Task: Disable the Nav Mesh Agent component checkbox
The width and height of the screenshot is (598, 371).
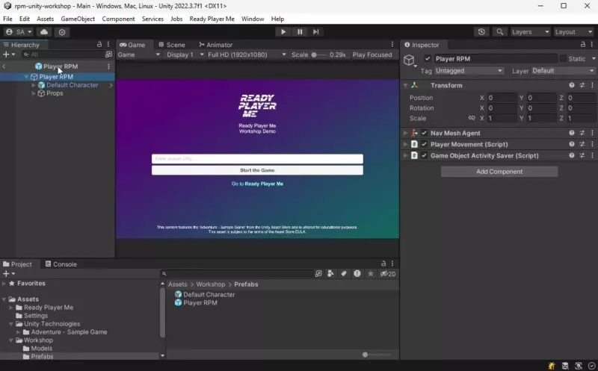Action: pyautogui.click(x=424, y=133)
